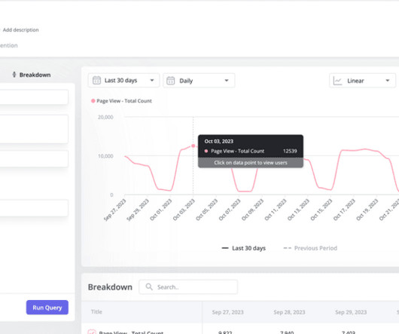Click the Page View row chart icon
Image resolution: width=399 pixels, height=334 pixels.
[92, 332]
